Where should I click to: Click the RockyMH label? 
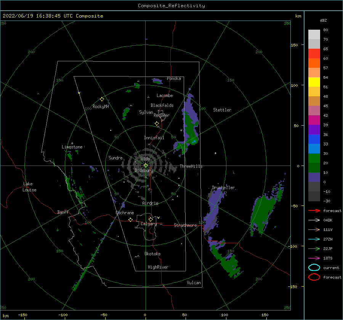[101, 107]
